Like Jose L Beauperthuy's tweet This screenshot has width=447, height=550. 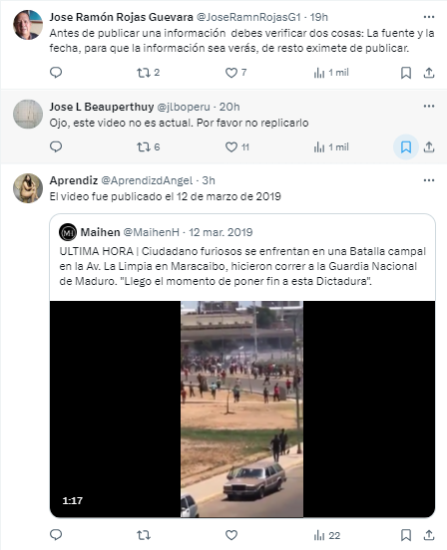237,147
